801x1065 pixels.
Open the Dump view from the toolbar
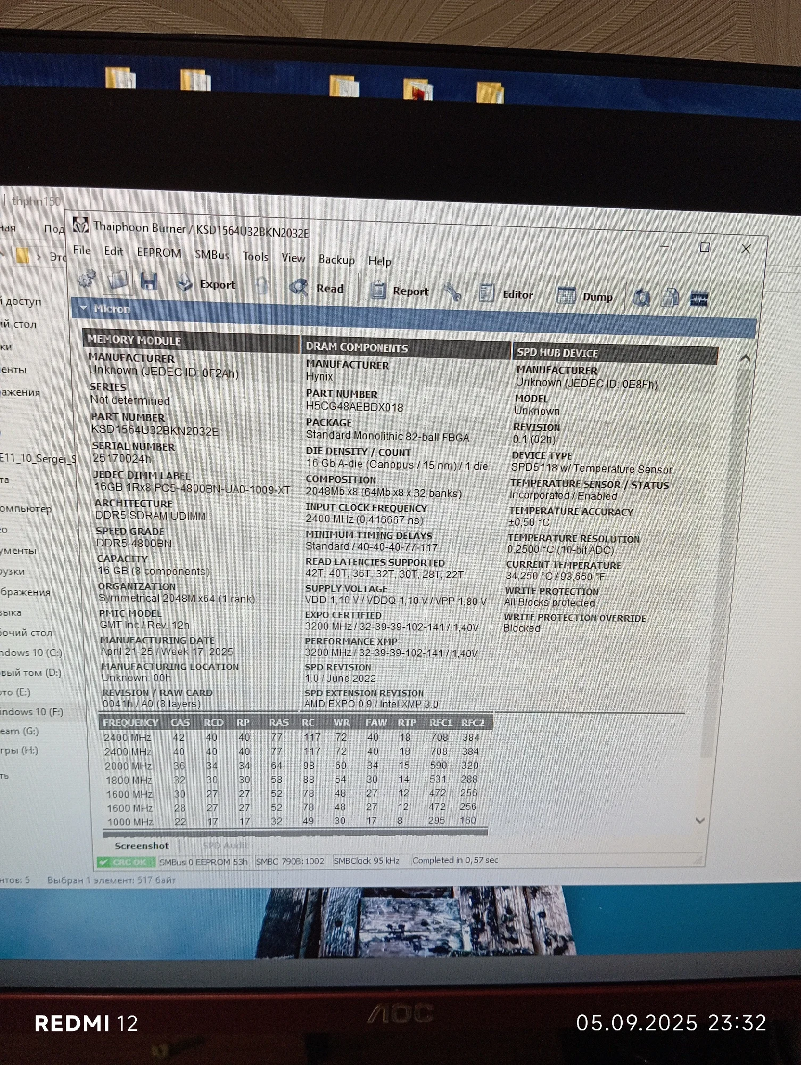(584, 296)
